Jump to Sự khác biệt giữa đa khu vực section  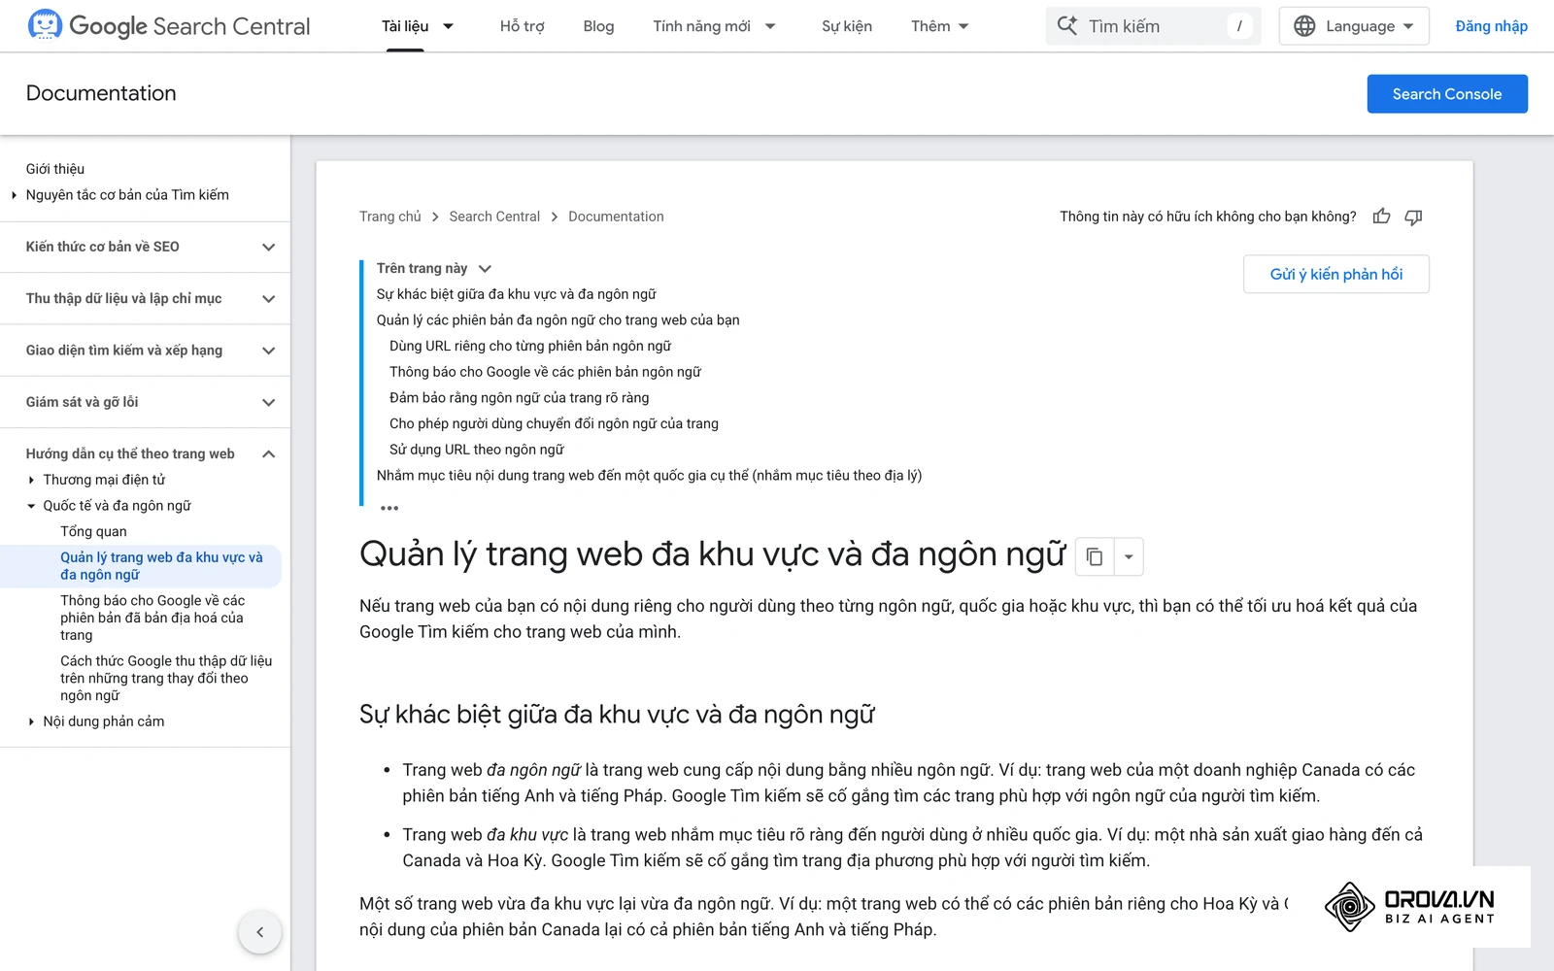[517, 294]
